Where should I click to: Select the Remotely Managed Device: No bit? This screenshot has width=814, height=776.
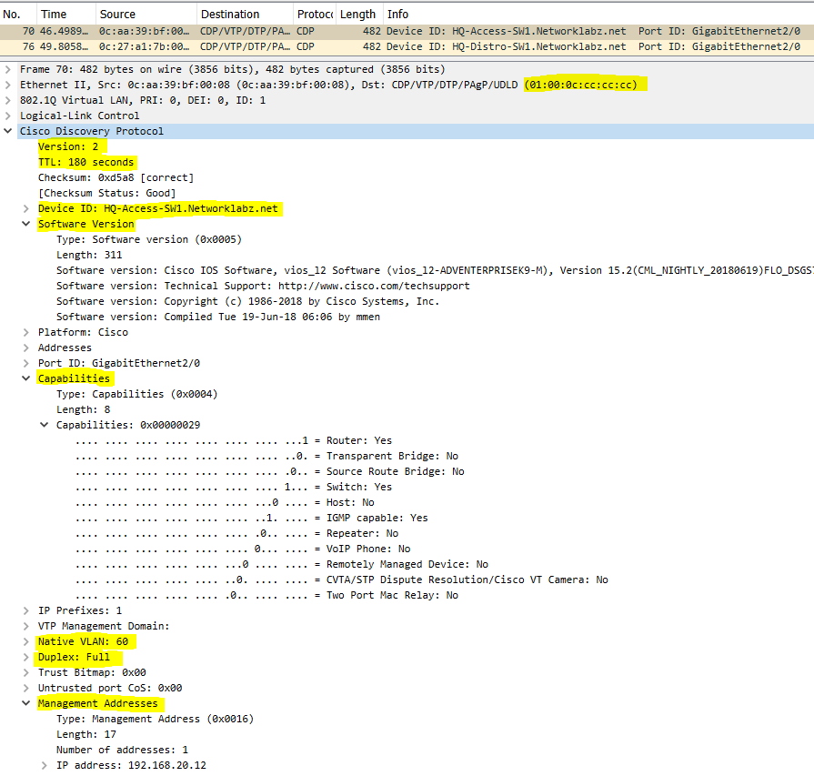(282, 565)
